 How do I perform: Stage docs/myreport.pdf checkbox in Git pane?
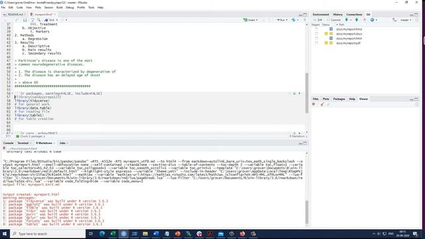tap(316, 43)
